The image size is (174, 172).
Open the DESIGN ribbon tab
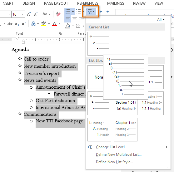pyautogui.click(x=29, y=3)
